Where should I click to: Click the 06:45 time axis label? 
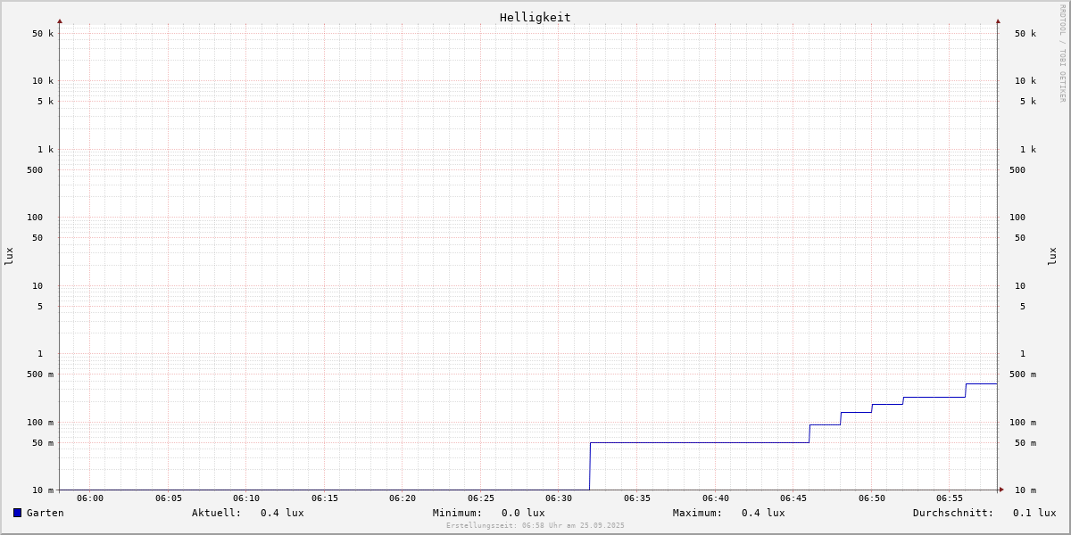tap(793, 498)
